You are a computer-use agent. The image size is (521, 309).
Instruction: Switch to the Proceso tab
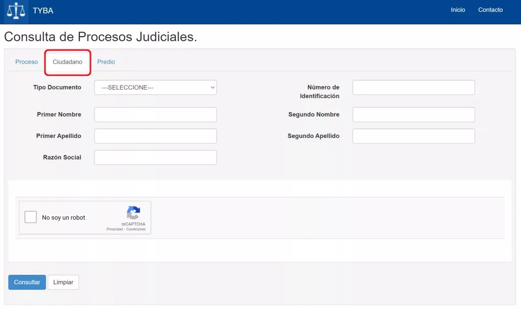26,62
